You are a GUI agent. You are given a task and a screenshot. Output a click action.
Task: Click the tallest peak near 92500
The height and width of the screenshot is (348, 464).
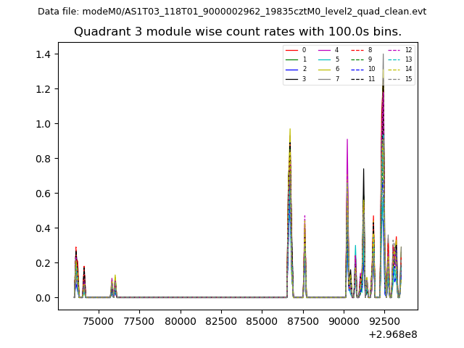click(384, 55)
